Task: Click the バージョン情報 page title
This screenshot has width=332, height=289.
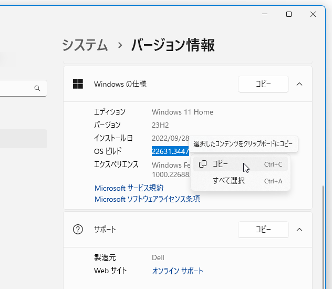Action: (x=173, y=45)
